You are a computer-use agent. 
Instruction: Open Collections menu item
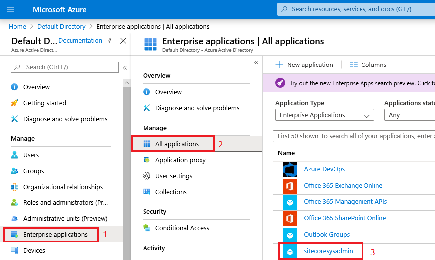171,192
